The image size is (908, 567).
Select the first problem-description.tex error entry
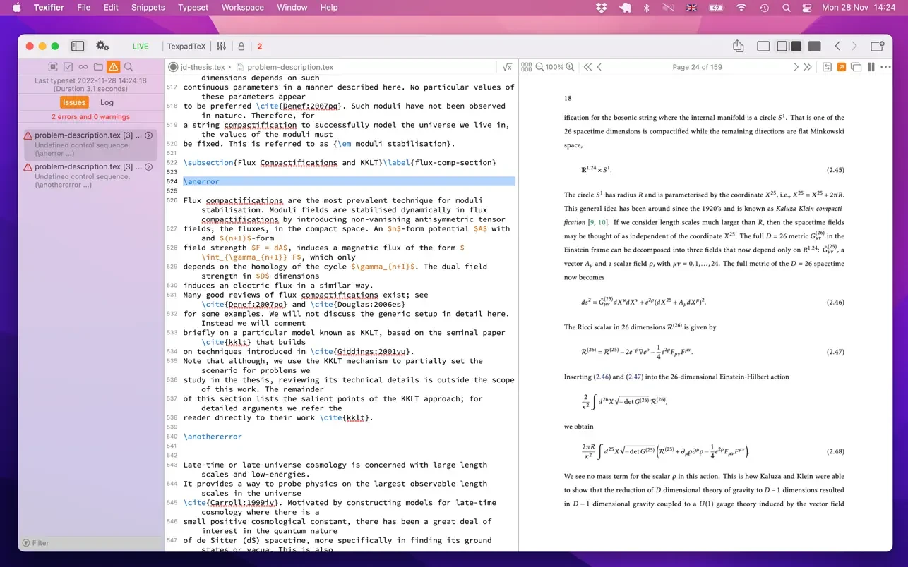(90, 141)
